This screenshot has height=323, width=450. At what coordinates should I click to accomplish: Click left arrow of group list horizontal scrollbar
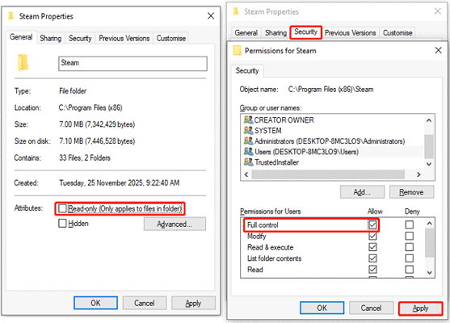click(x=246, y=174)
